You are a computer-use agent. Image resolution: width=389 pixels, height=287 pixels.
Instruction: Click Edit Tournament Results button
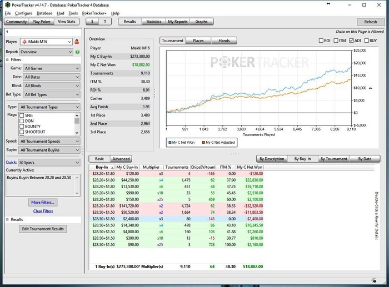[x=43, y=229]
